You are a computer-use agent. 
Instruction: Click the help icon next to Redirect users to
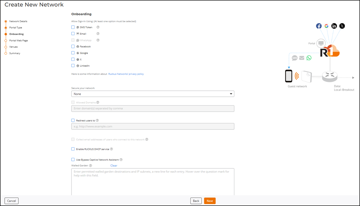coord(97,120)
